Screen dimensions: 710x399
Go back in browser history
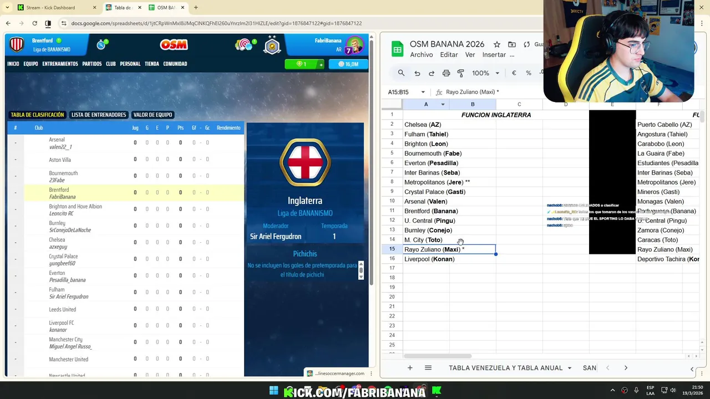(x=8, y=23)
